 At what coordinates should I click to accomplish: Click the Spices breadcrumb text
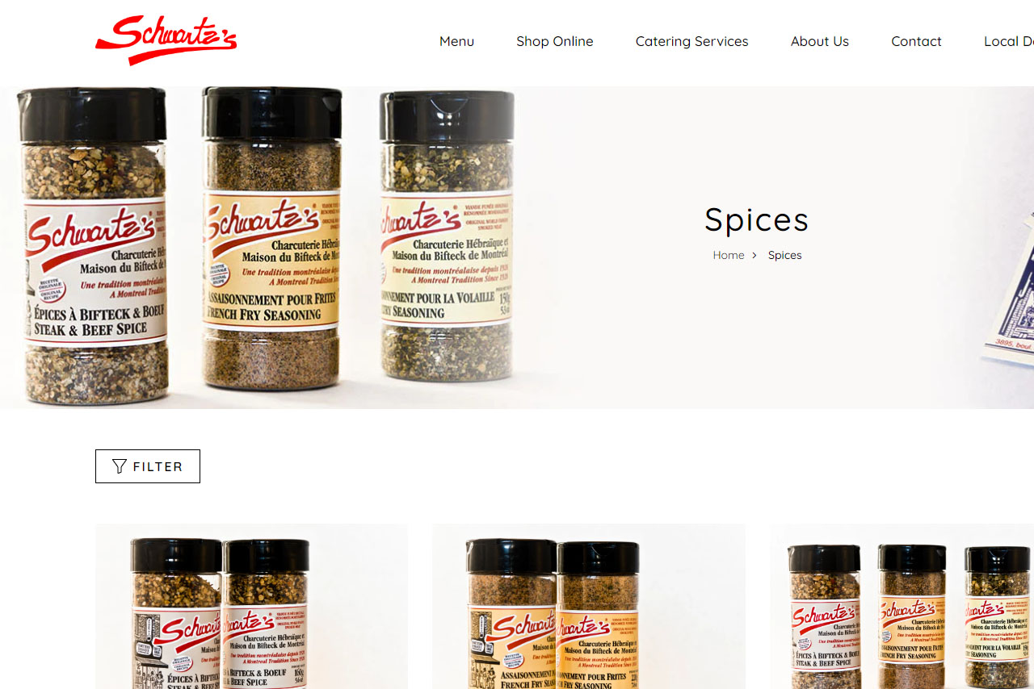pyautogui.click(x=784, y=255)
